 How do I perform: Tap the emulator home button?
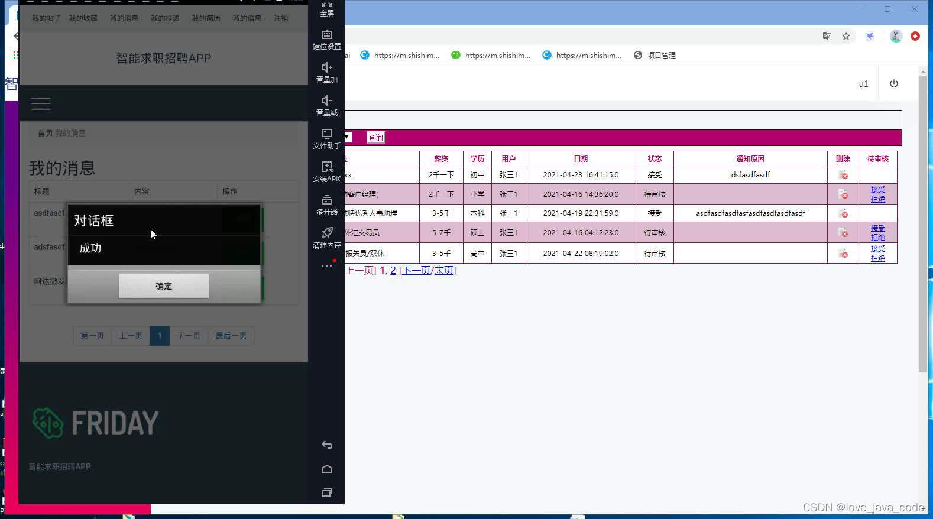click(327, 469)
